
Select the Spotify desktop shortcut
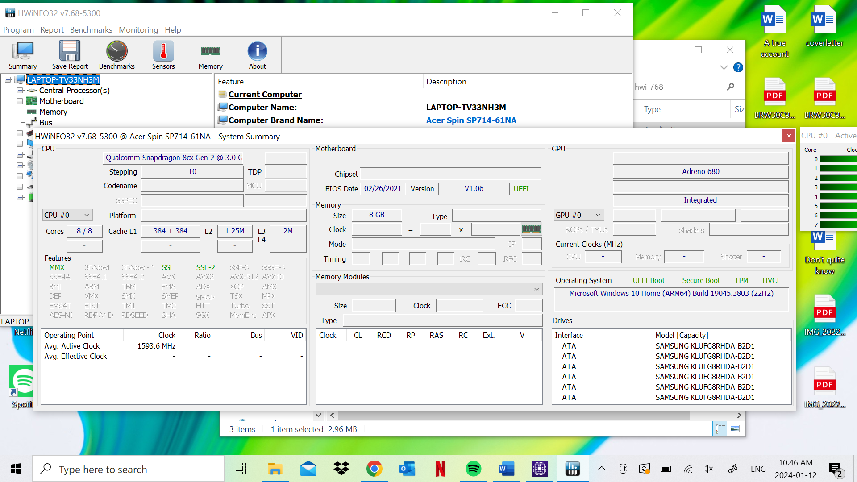(x=22, y=387)
